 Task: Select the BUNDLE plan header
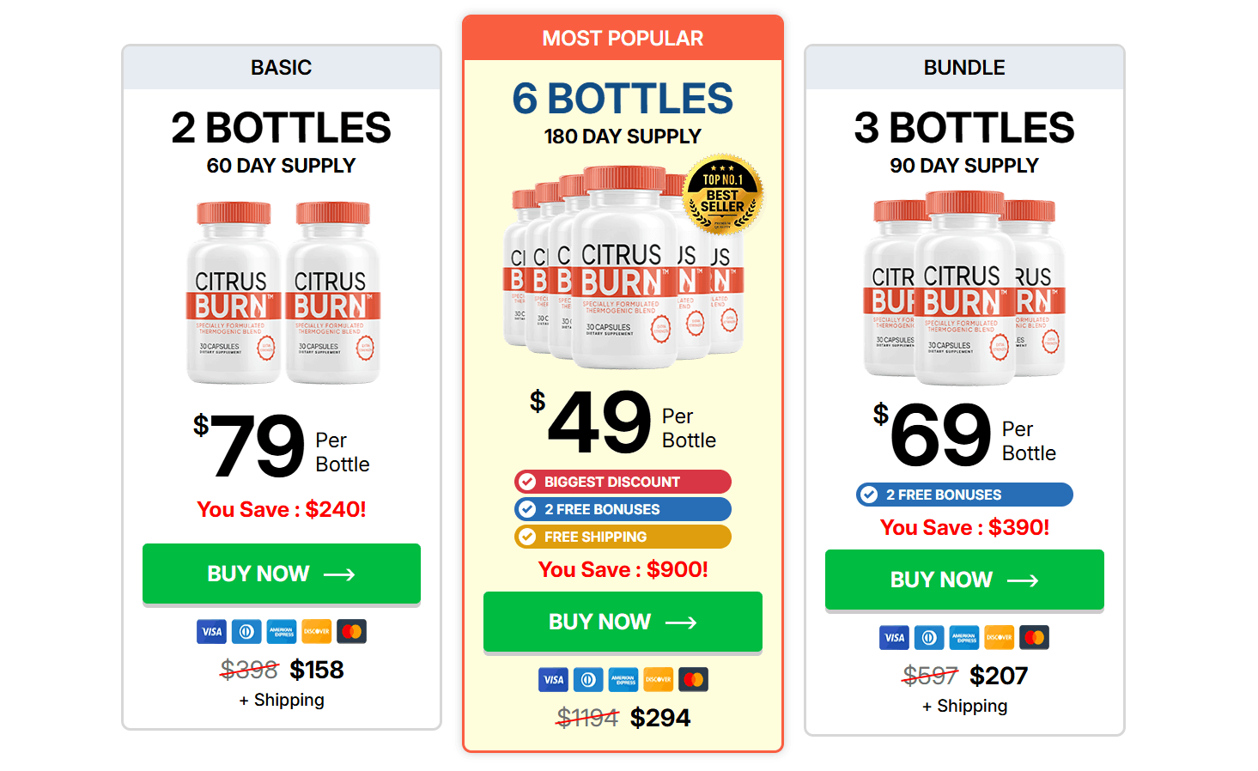(x=964, y=67)
